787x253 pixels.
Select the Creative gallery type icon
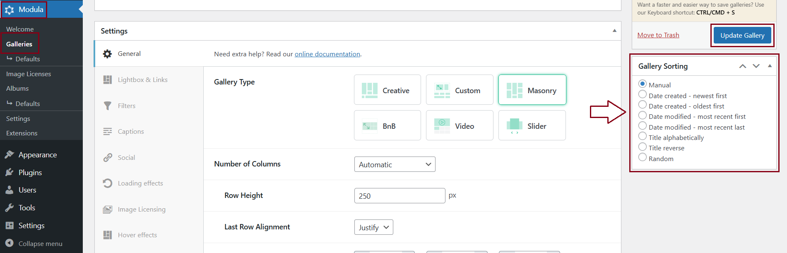pos(369,90)
